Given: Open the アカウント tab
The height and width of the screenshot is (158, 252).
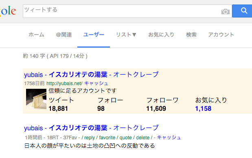Looking at the screenshot, I should (x=221, y=35).
